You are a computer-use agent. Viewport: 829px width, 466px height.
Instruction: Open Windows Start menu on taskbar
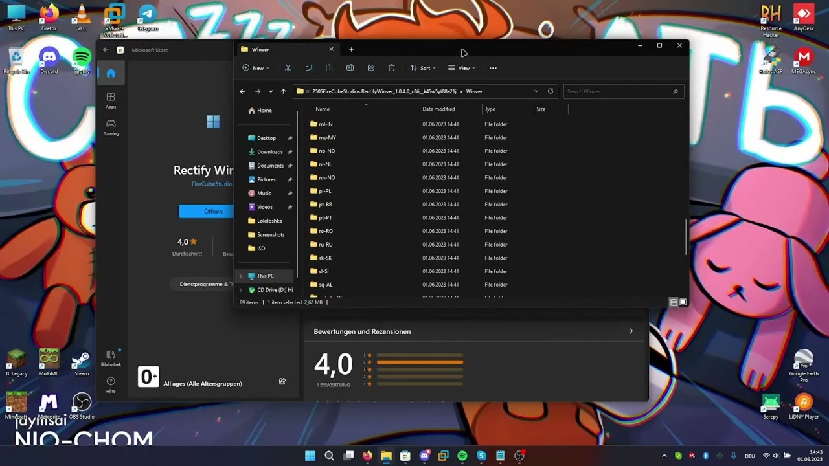[310, 456]
